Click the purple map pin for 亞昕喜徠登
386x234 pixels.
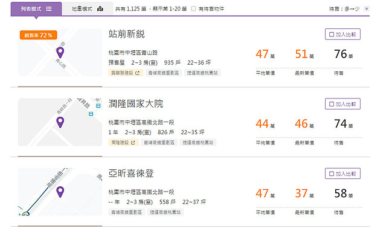click(x=60, y=192)
